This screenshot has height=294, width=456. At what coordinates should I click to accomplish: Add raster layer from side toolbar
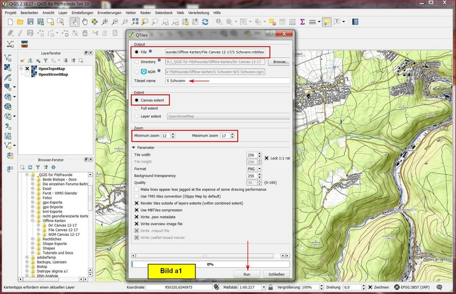click(8, 67)
